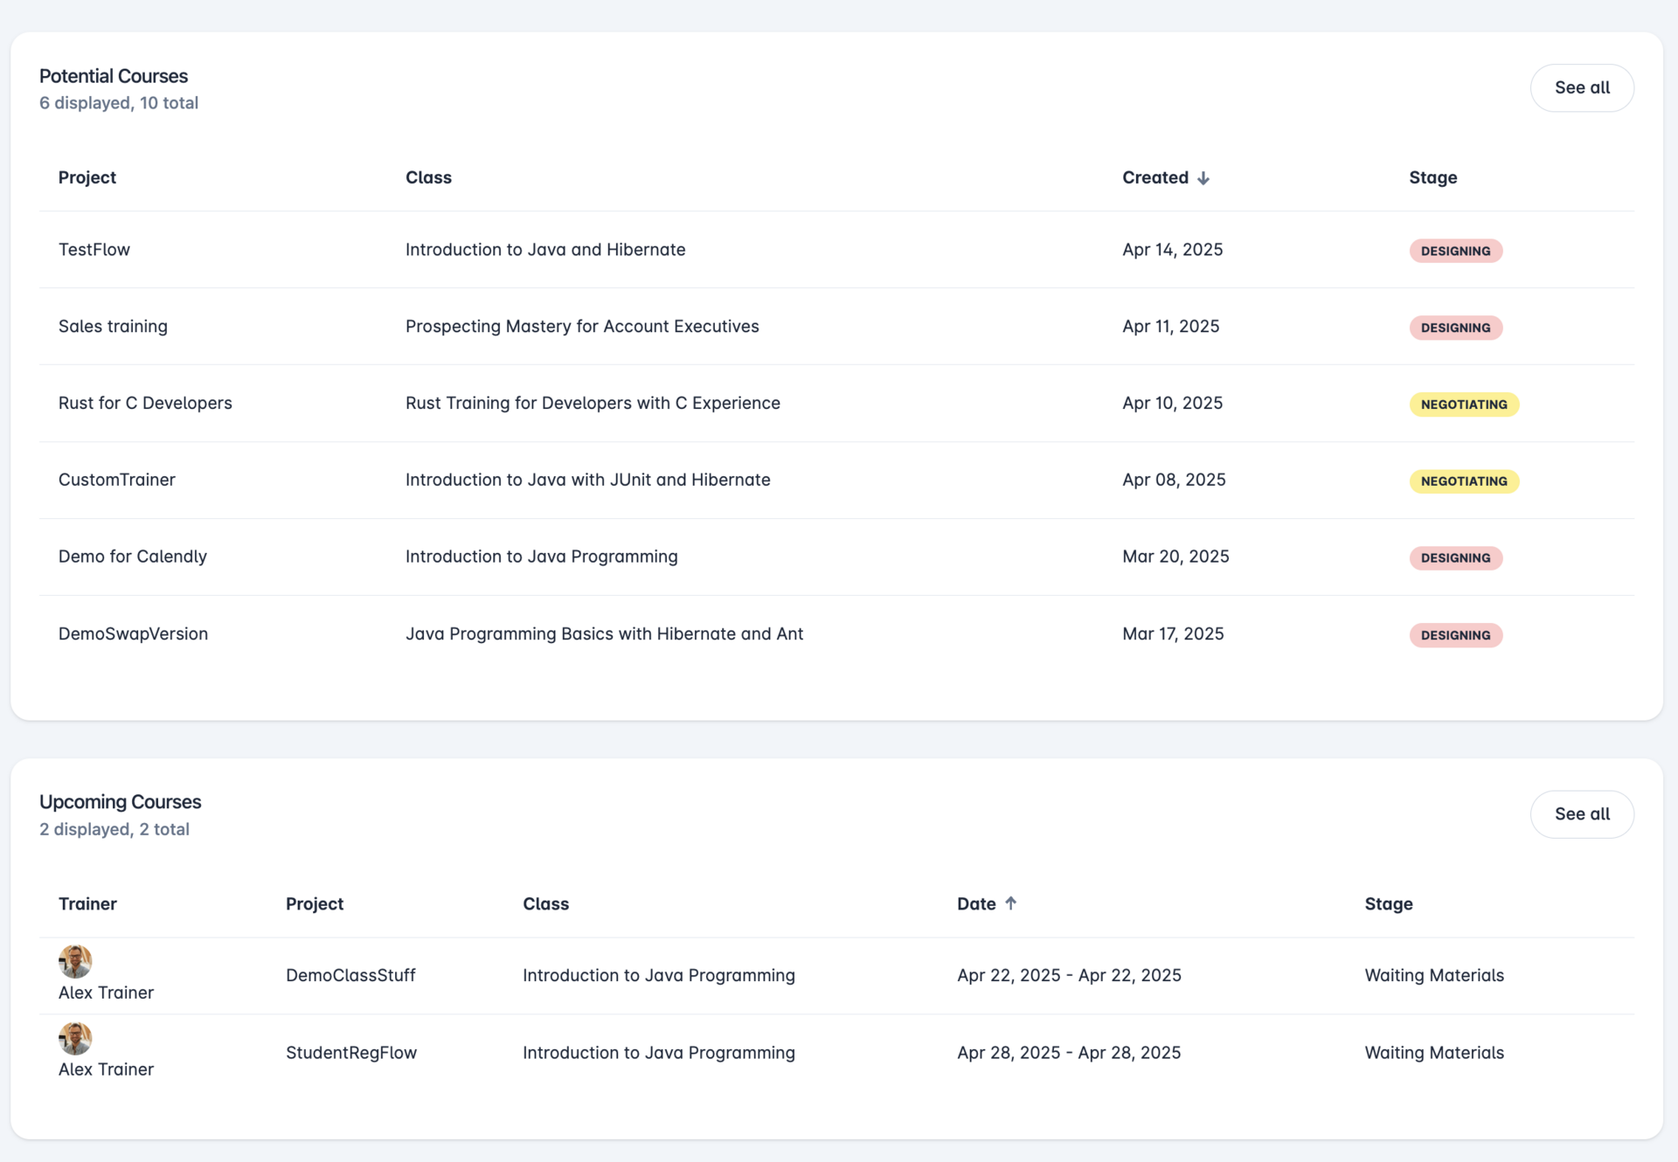
Task: Open the Demo for Calendly project
Action: [x=133, y=557]
